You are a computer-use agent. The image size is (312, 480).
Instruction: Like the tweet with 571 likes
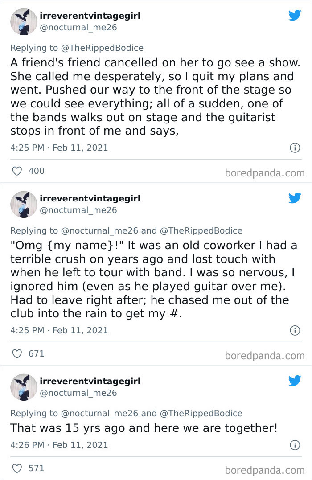pyautogui.click(x=17, y=467)
